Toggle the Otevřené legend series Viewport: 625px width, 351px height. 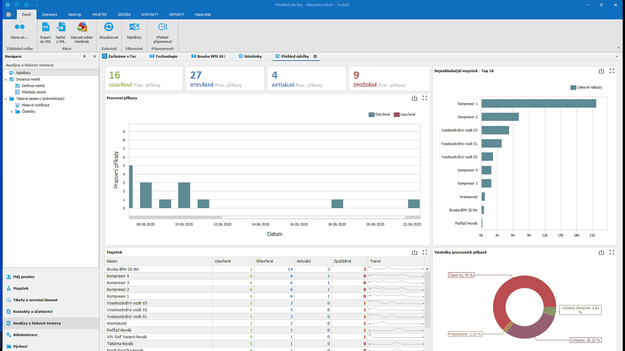379,115
